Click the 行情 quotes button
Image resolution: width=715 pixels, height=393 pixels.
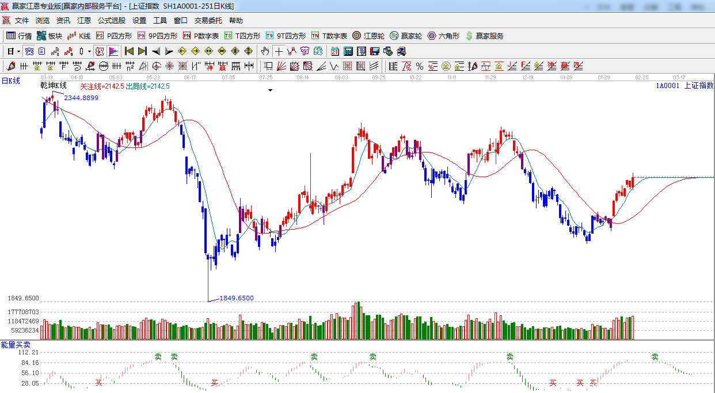[19, 36]
